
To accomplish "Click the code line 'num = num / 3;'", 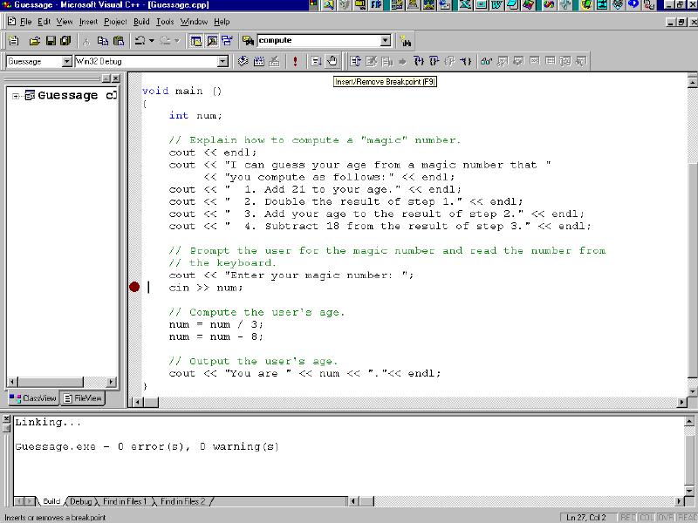I will [x=216, y=324].
